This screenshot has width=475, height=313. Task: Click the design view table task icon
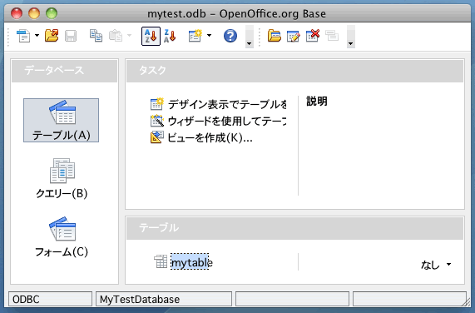(157, 104)
